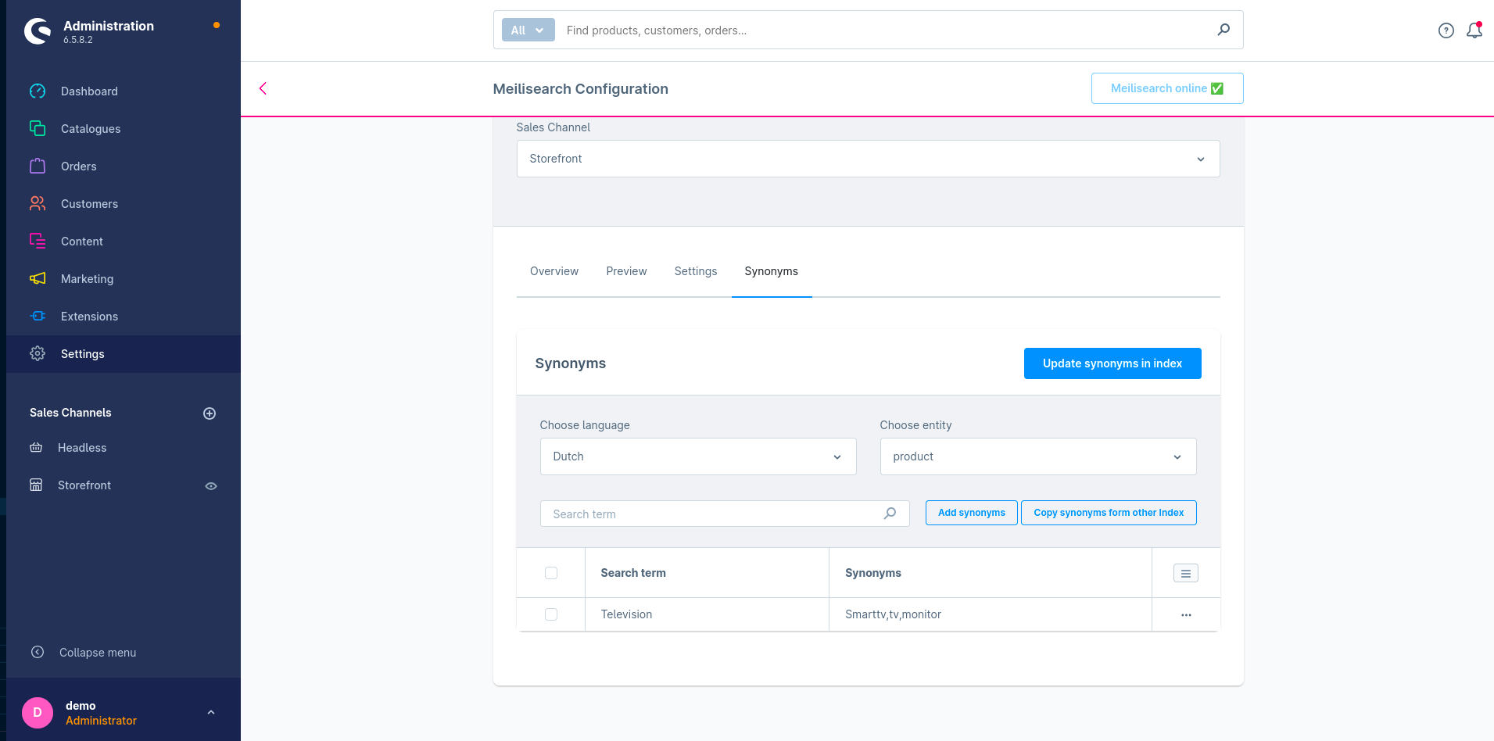Go back with the pink arrow
Image resolution: width=1494 pixels, height=741 pixels.
pos(263,88)
